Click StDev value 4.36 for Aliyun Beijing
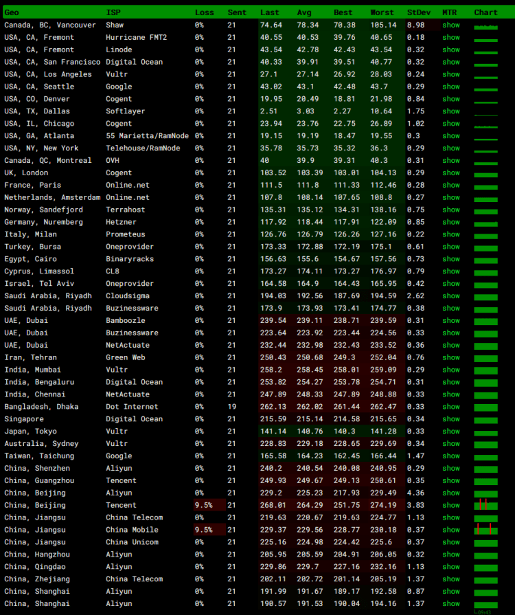 coord(415,493)
